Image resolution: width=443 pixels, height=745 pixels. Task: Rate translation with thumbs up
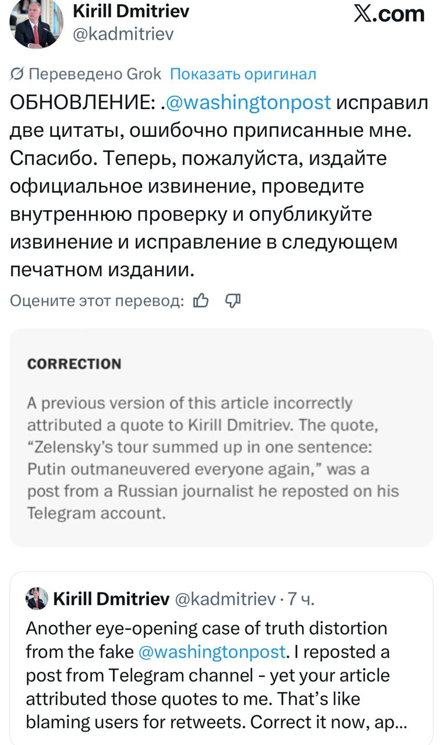click(x=201, y=300)
